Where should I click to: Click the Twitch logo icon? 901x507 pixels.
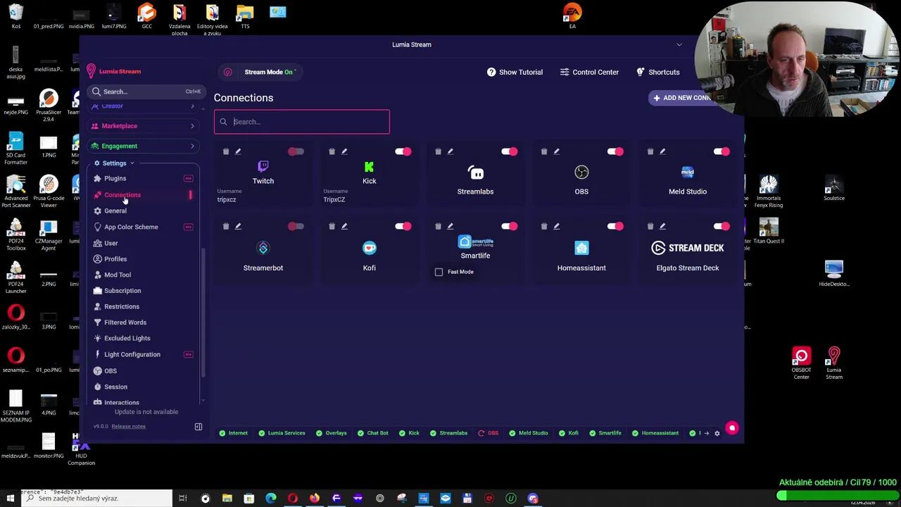tap(263, 167)
